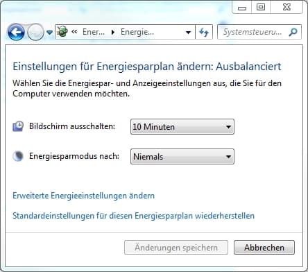Image resolution: width=308 pixels, height=272 pixels.
Task: Click the monitor clock icon beside Bildschirm ausschalten
Action: tap(18, 126)
